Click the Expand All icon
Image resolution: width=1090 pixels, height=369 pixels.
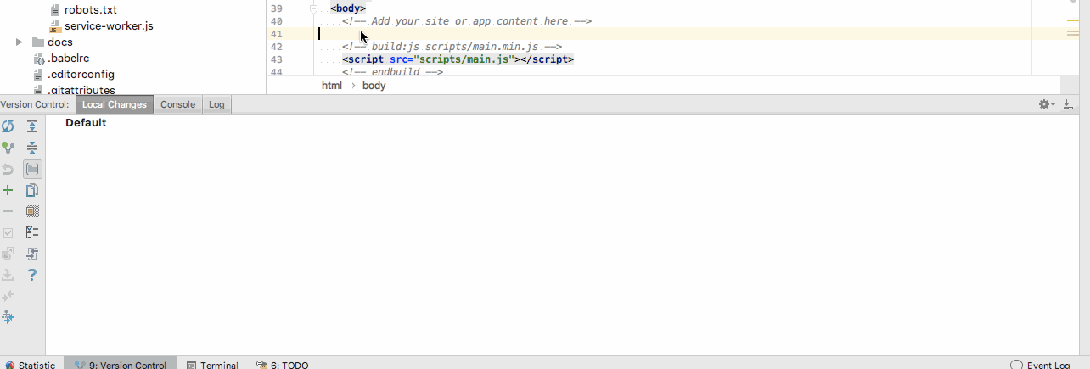(x=32, y=126)
